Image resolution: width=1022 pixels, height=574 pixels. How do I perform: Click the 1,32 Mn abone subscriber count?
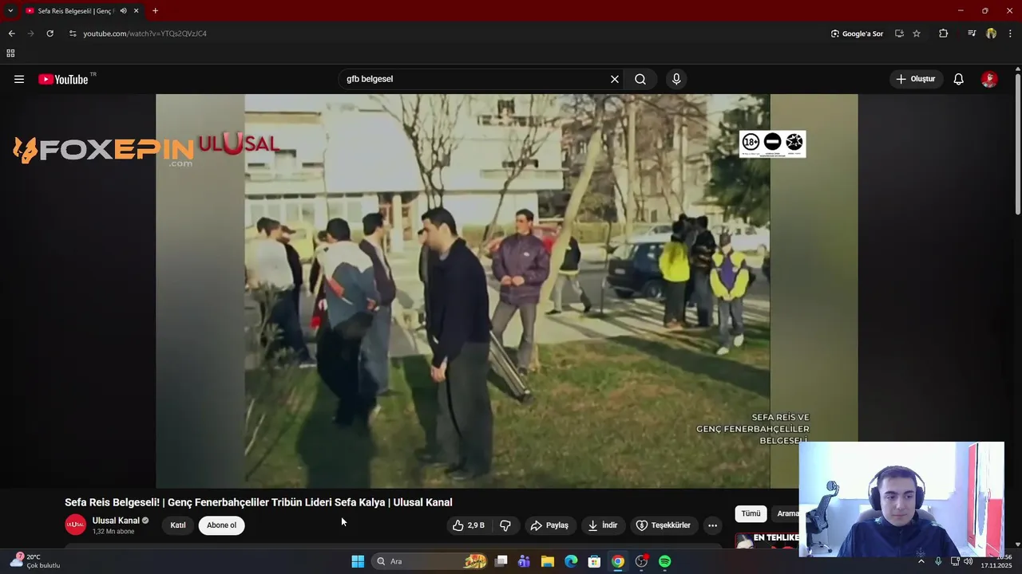(x=113, y=532)
